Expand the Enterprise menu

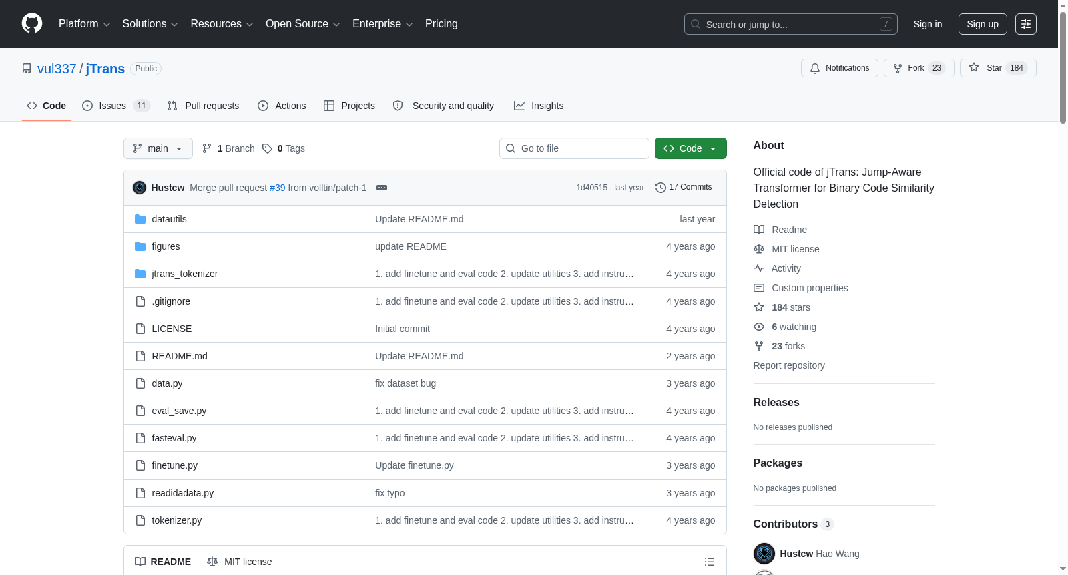[382, 24]
